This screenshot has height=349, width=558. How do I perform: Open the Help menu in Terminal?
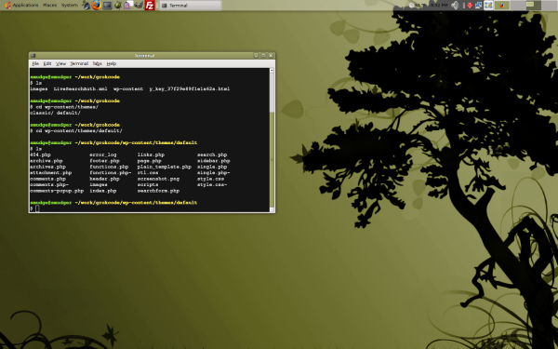tap(112, 63)
